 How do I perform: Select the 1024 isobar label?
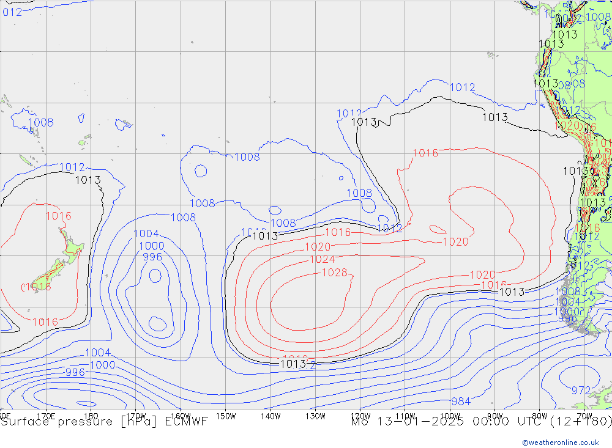pyautogui.click(x=322, y=259)
